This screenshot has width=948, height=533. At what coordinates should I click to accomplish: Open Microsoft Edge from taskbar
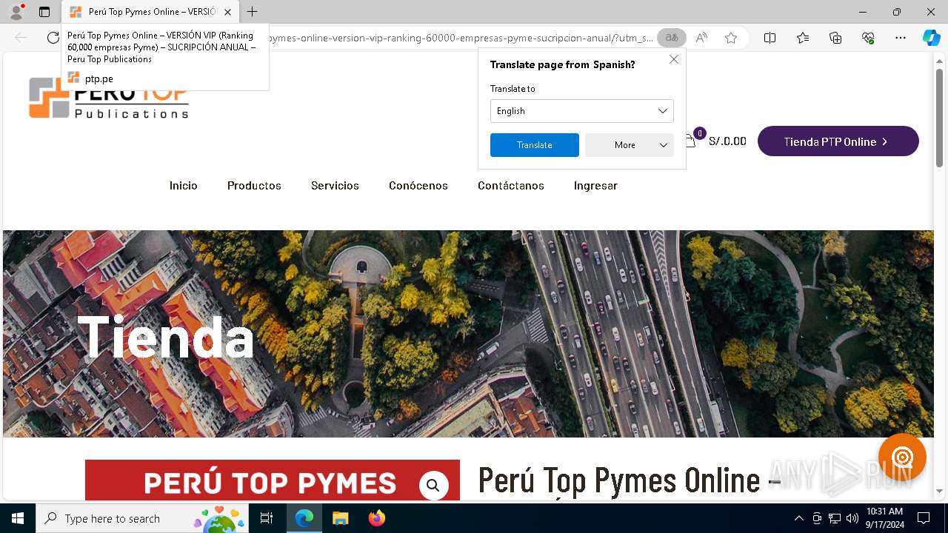(x=304, y=518)
